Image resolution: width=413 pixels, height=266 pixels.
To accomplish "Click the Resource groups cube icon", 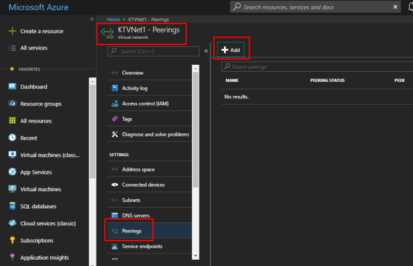I will (12, 103).
